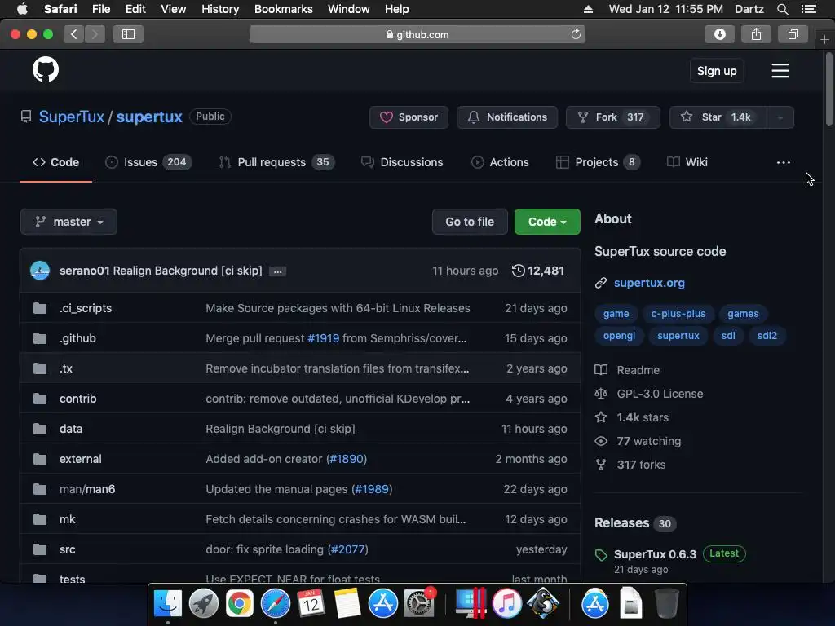Open the .tx folder
The width and height of the screenshot is (835, 626).
pos(66,368)
